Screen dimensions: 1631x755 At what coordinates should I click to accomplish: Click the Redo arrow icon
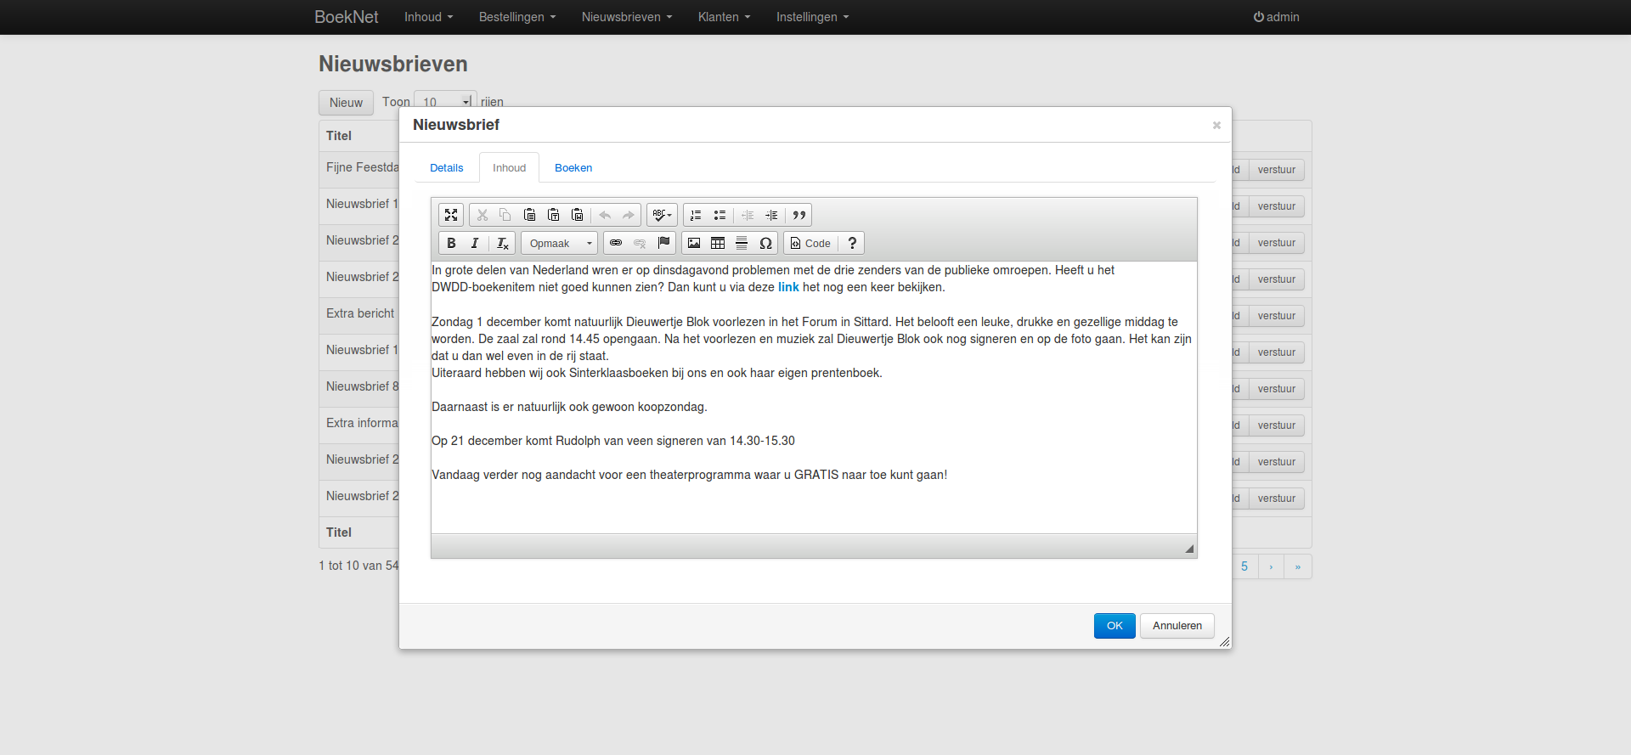point(629,215)
